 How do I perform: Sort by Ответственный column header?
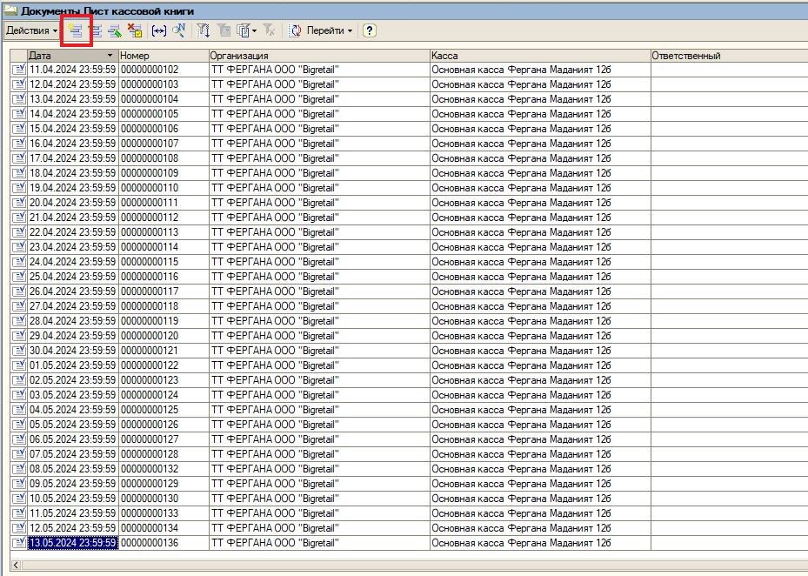tap(729, 56)
